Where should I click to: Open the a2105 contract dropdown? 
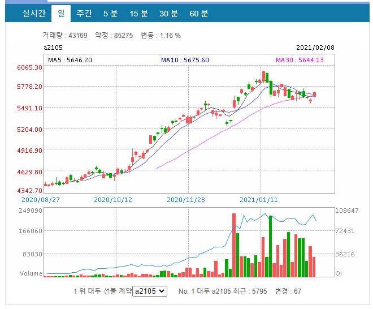150,291
